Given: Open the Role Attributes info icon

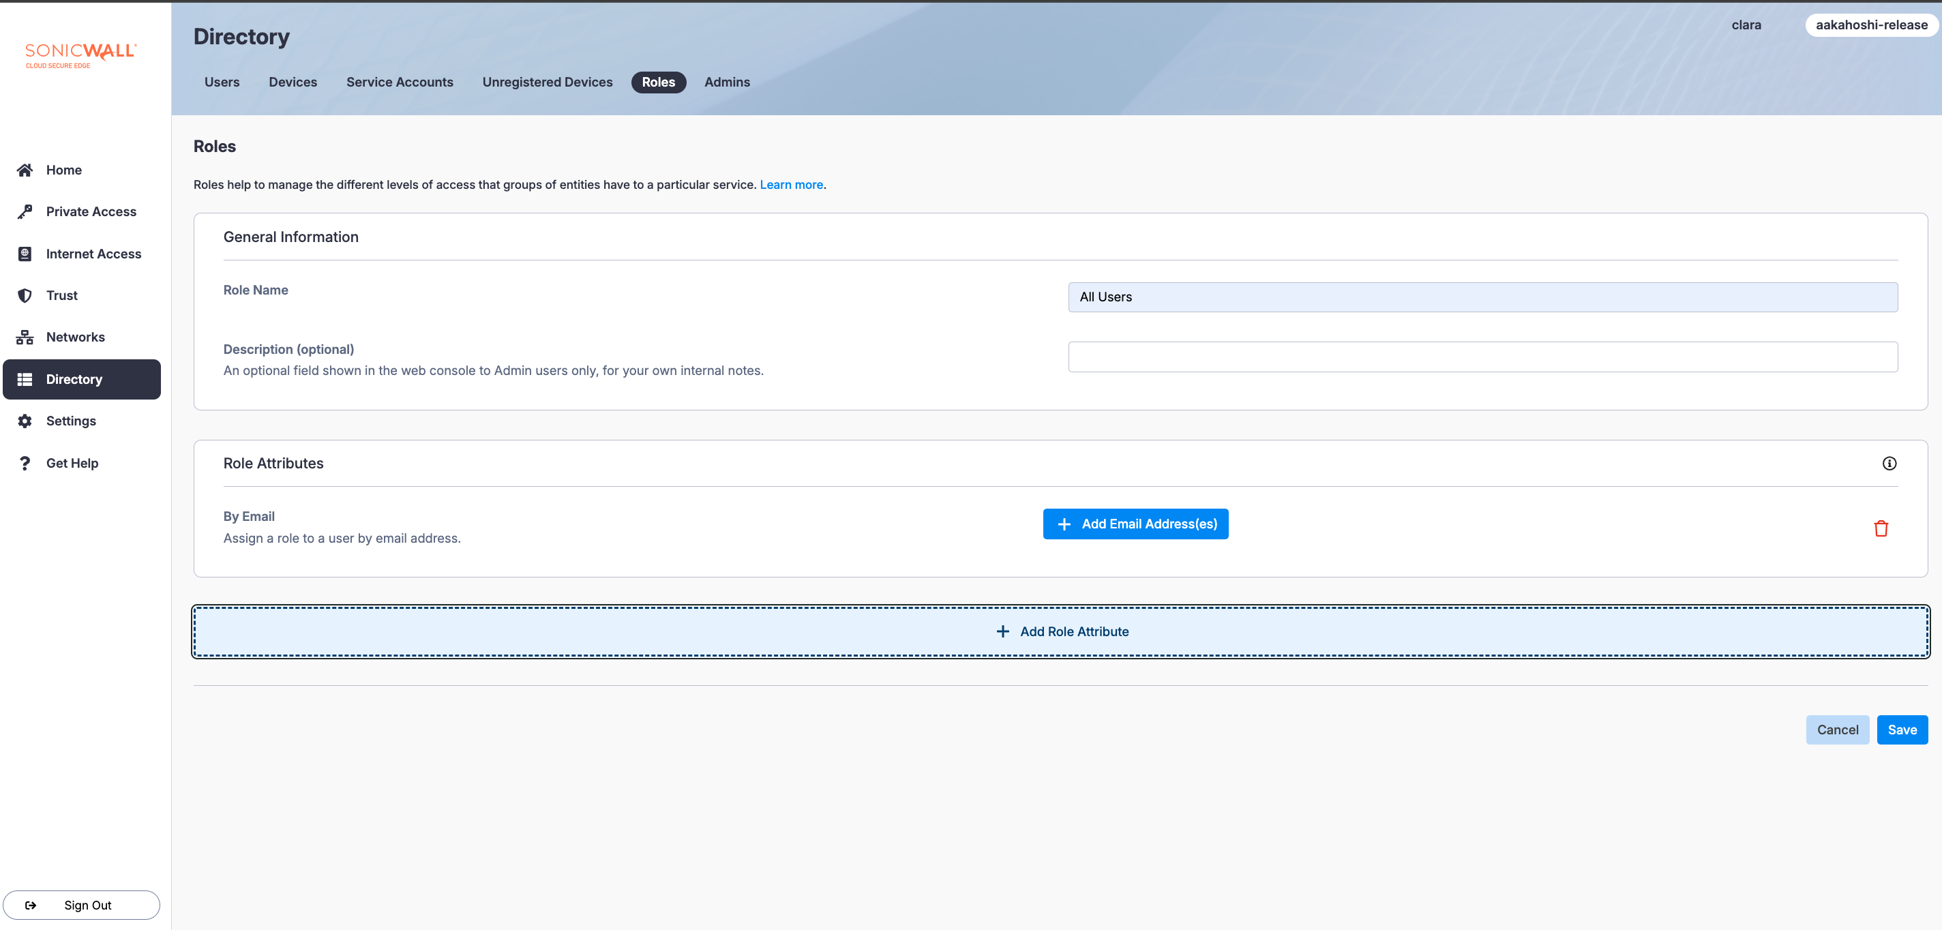Looking at the screenshot, I should [1889, 464].
